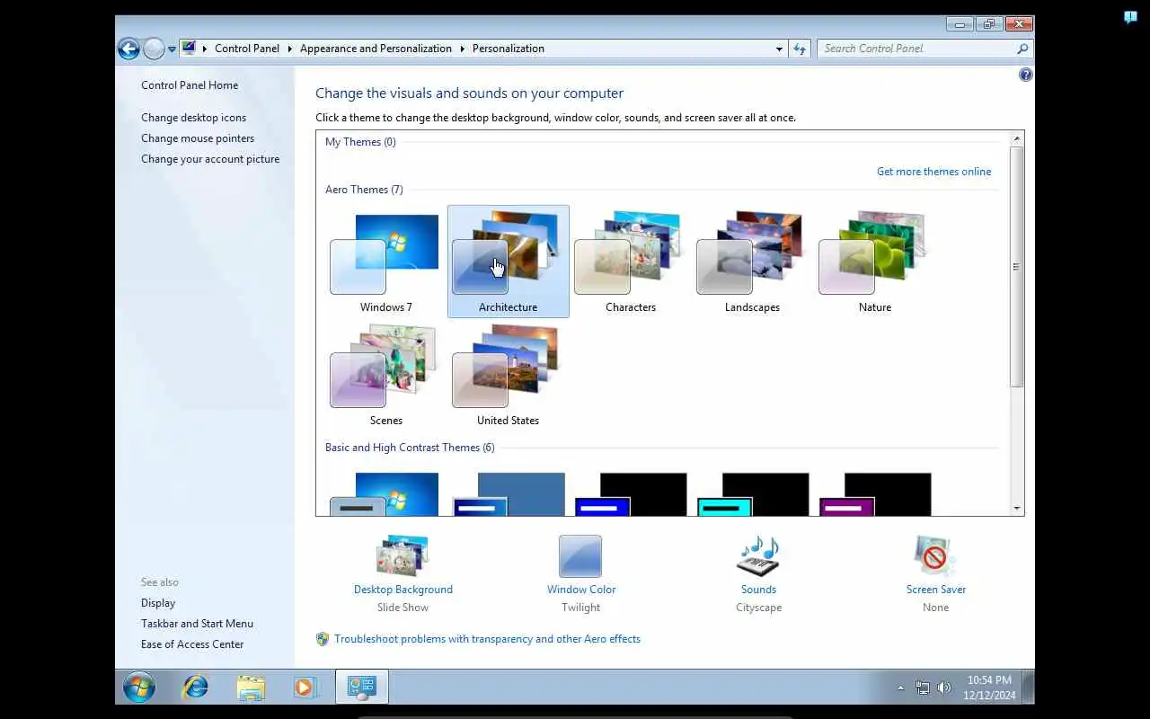This screenshot has height=719, width=1150.
Task: Open Get more themes online link
Action: click(933, 172)
